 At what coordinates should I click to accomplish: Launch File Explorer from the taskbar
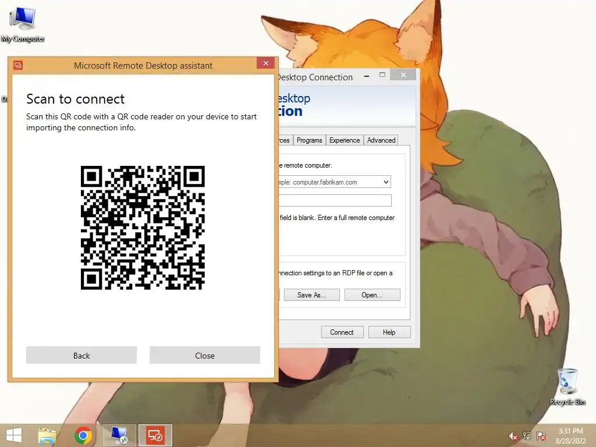click(47, 435)
